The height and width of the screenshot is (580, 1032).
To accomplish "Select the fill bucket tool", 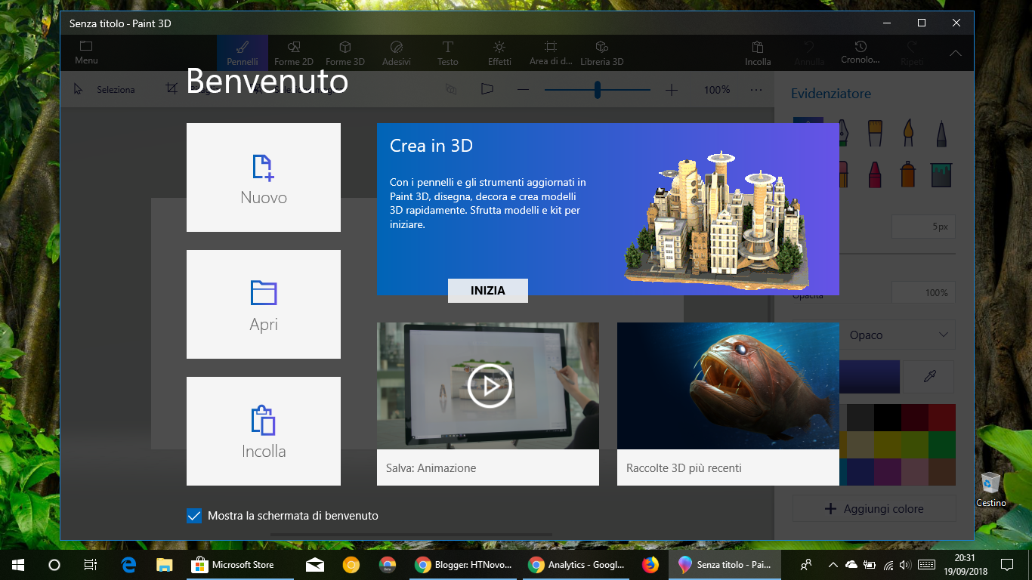I will [x=941, y=174].
